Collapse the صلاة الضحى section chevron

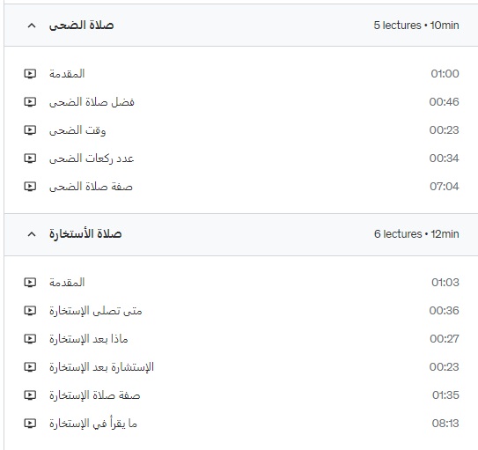(32, 26)
